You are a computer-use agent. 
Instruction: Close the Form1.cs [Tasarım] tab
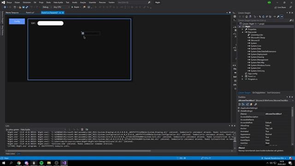63,12
